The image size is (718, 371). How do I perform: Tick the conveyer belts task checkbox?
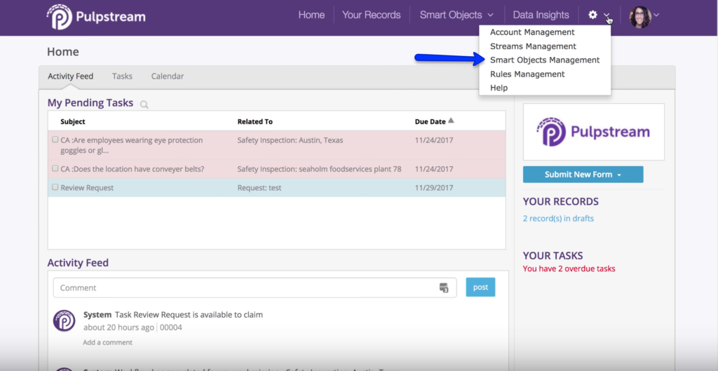[55, 168]
